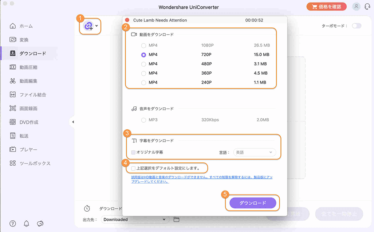
Task: Click 音声をダウンロード section header
Action: click(x=157, y=109)
